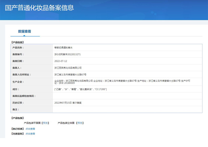Screen dimensions: 208x147
Task: Click the 备案人 company name value
Action: (x=68, y=68)
